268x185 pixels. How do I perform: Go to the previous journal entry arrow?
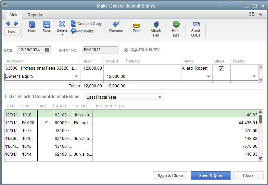coord(8,24)
